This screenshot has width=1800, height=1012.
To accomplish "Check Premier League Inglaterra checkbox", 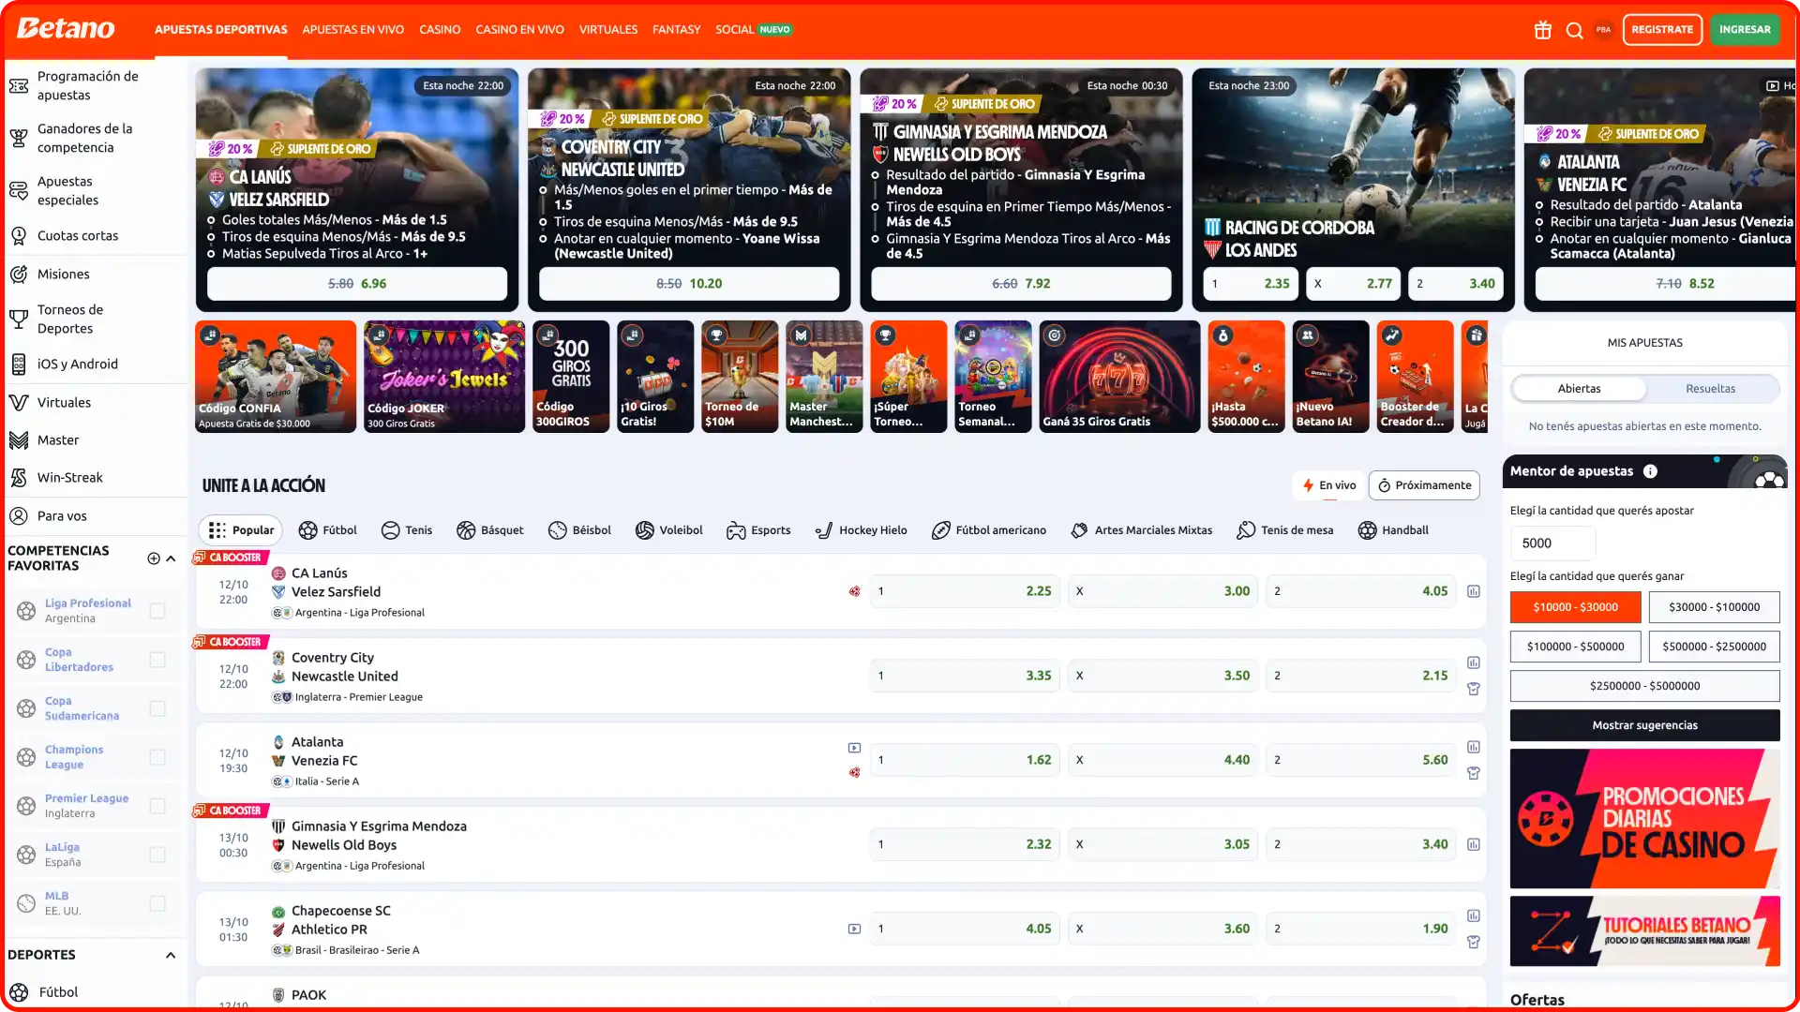I will 157,806.
